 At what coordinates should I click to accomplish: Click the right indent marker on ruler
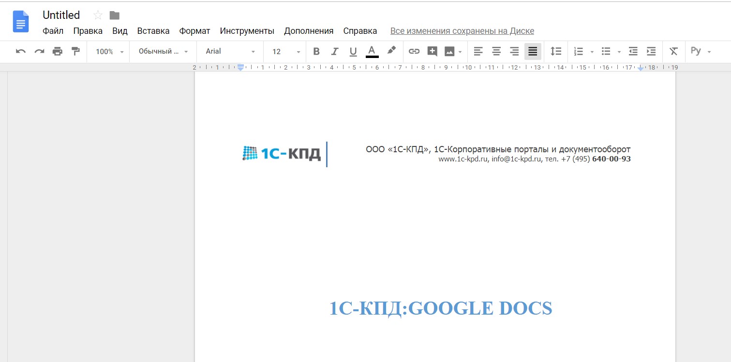click(641, 69)
